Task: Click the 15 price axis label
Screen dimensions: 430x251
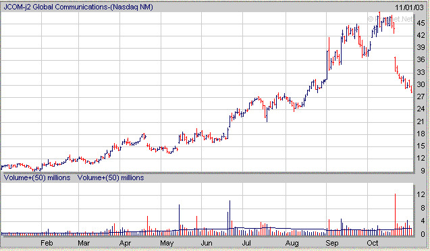Action: coord(421,146)
